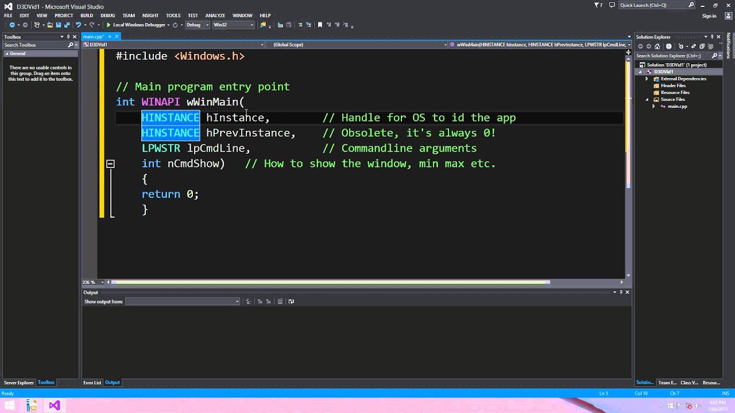Open Visual Studio from the Windows taskbar
This screenshot has width=735, height=413.
pos(54,406)
